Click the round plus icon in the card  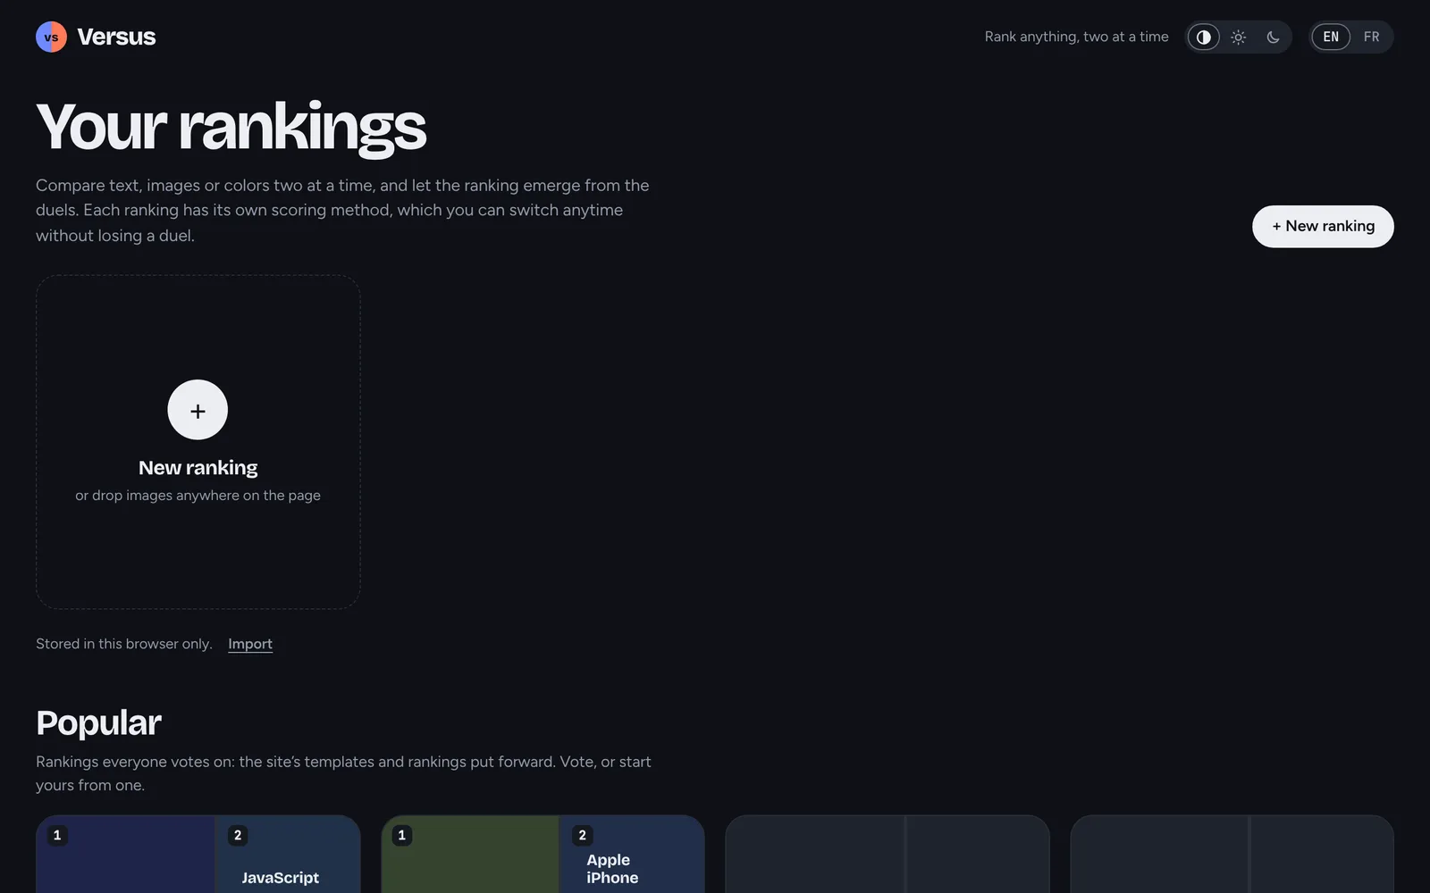coord(198,410)
